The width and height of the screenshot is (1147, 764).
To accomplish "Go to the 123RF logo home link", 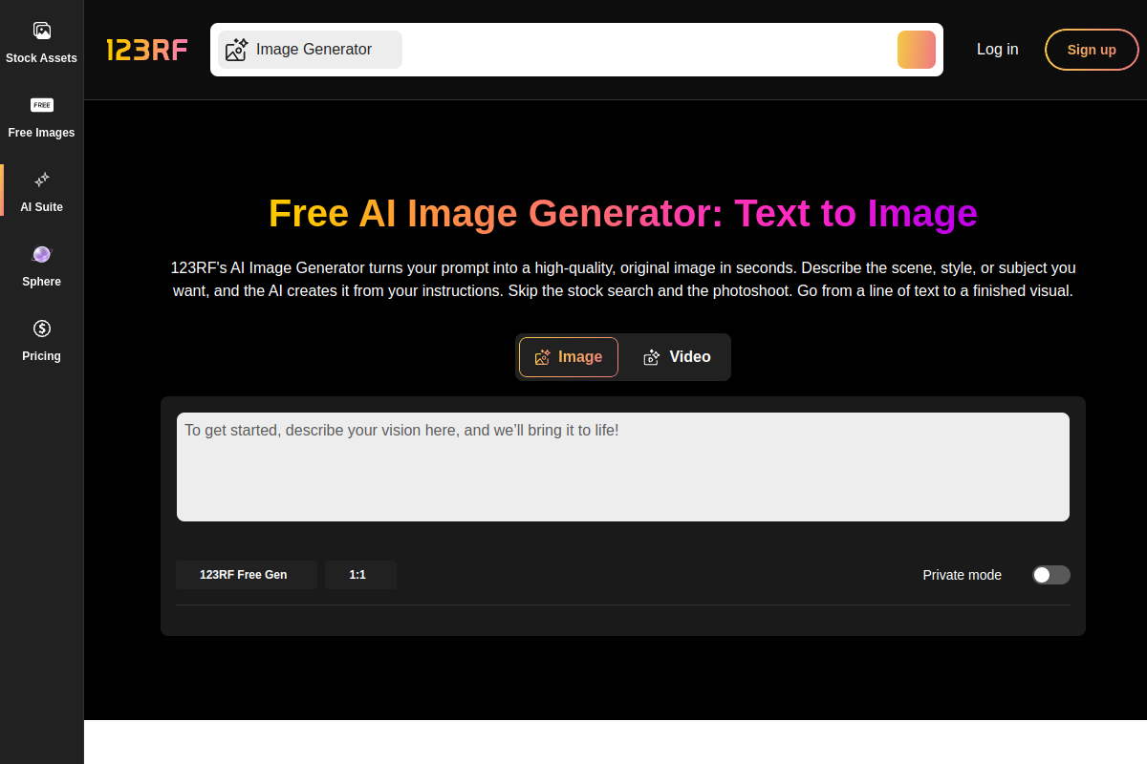I will click(x=146, y=50).
